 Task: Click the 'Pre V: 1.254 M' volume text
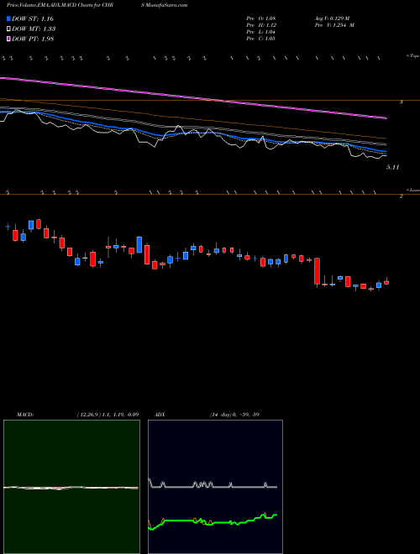(x=334, y=25)
